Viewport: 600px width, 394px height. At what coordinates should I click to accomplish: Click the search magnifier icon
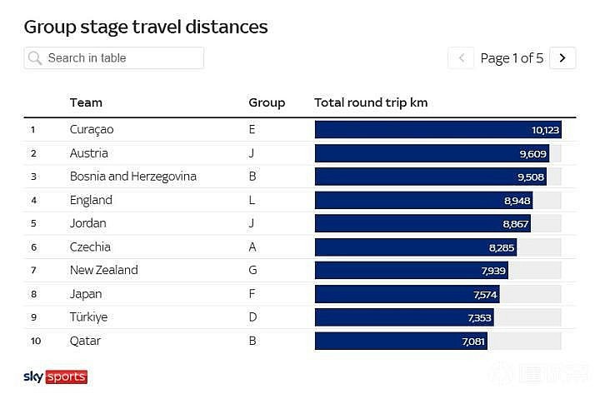[35, 58]
